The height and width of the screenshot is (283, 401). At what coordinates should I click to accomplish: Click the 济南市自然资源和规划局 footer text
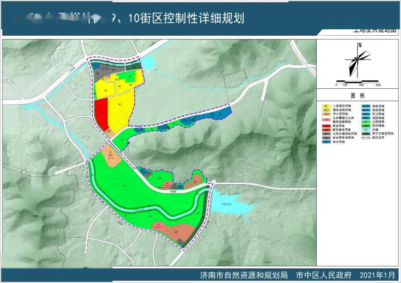[x=244, y=275]
